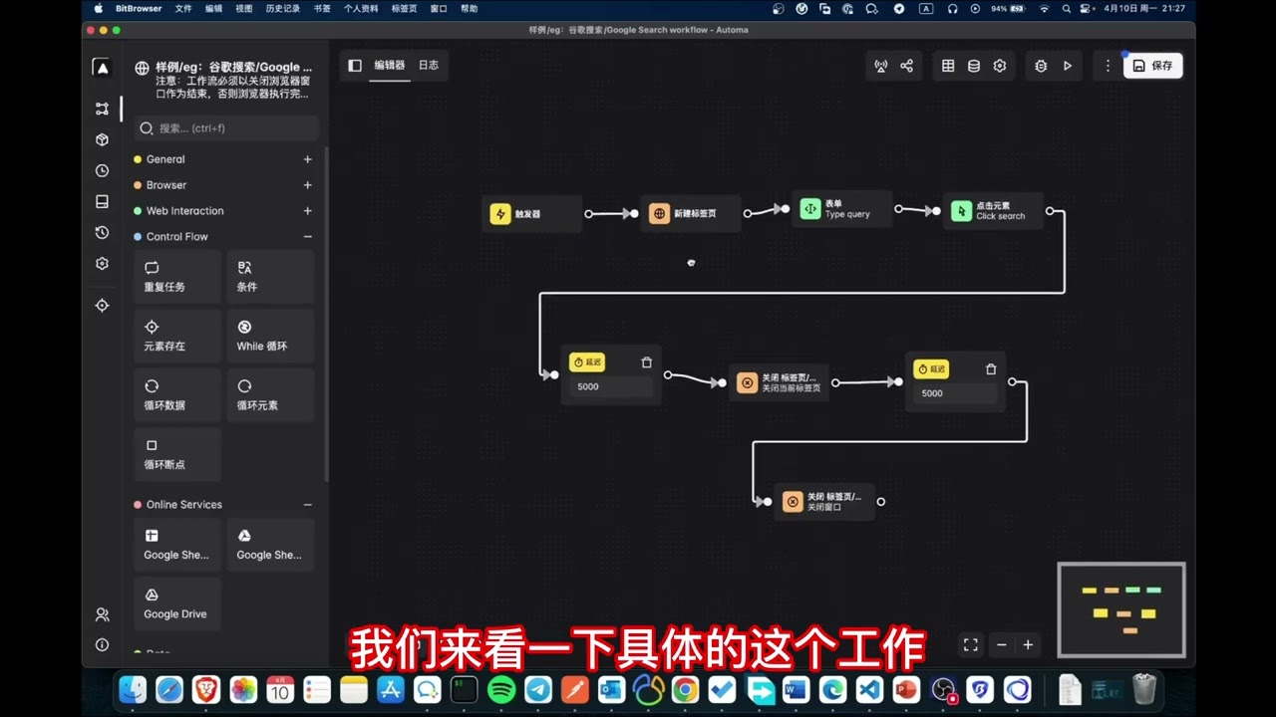1276x717 pixels.
Task: Select the 关闭当前标签页 close tab node
Action: (779, 382)
